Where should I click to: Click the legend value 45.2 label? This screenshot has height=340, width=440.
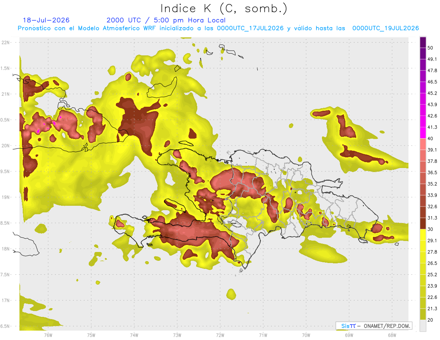coord(432,93)
